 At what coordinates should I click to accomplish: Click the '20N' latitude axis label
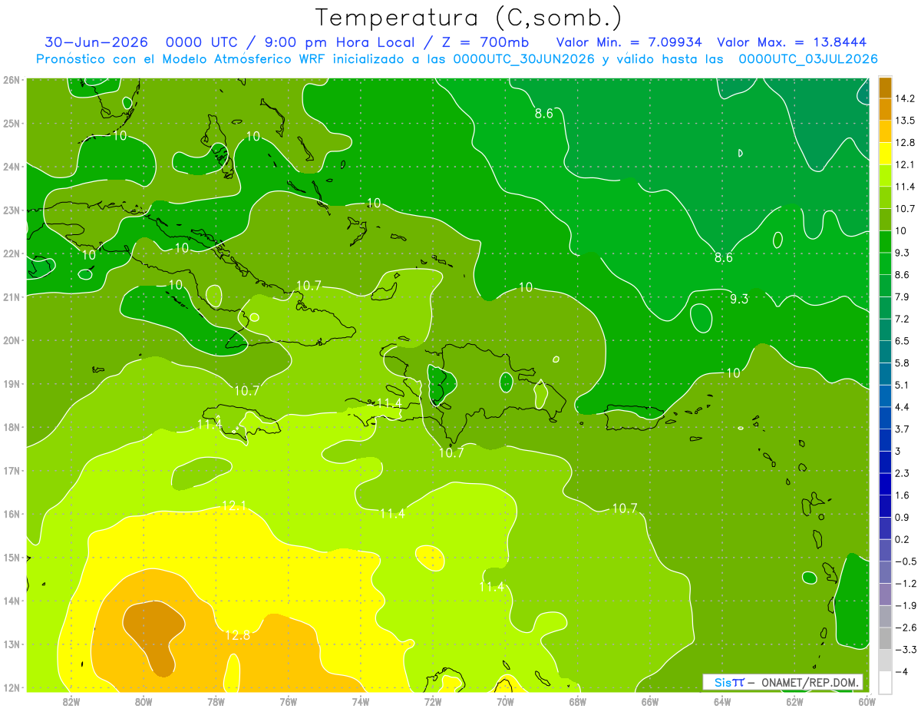pyautogui.click(x=11, y=340)
